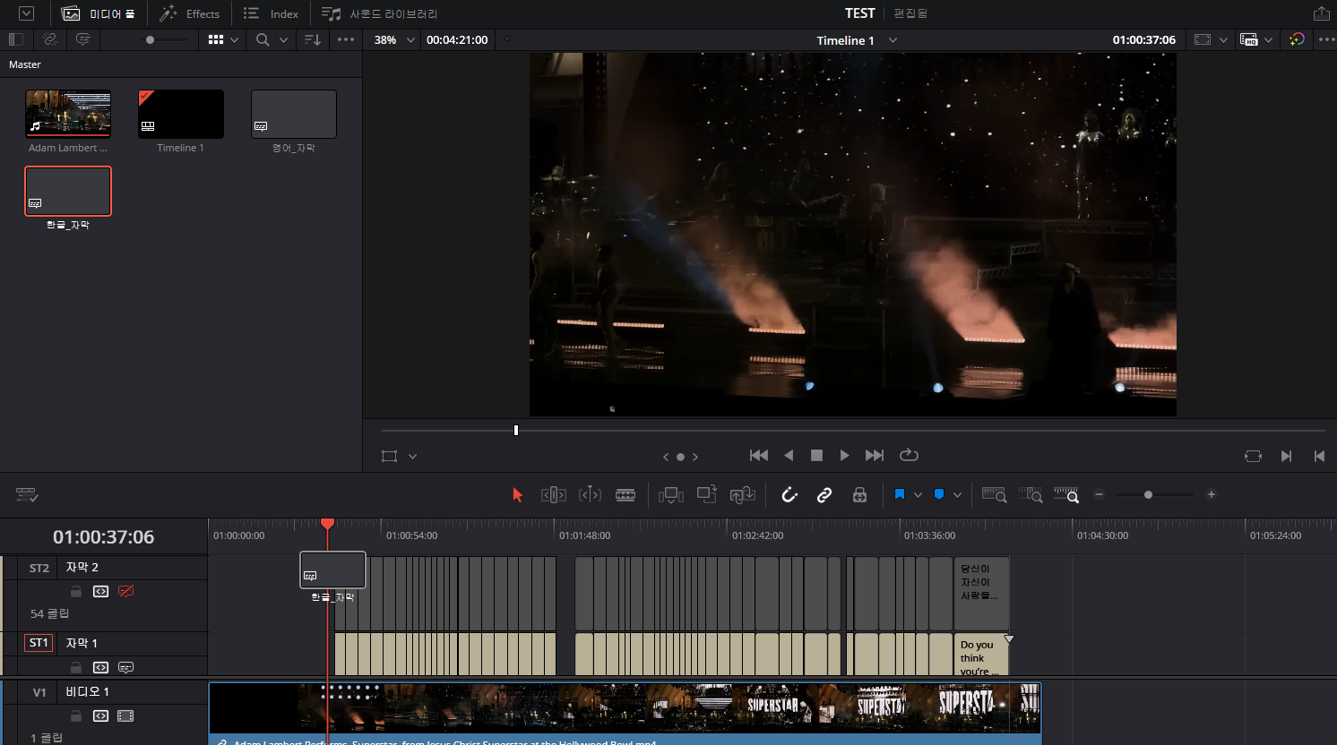This screenshot has height=745, width=1337.
Task: Select the Adam Lambert clip thumbnail
Action: [68, 114]
